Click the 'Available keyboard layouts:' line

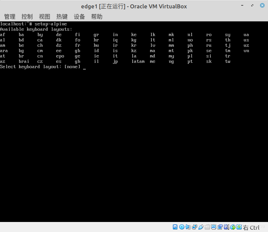[36, 29]
